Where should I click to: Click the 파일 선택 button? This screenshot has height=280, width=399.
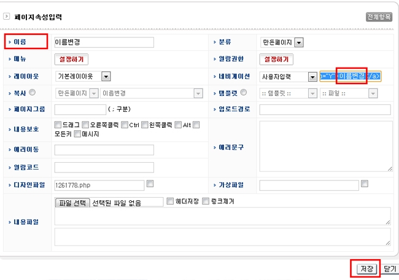[72, 201]
